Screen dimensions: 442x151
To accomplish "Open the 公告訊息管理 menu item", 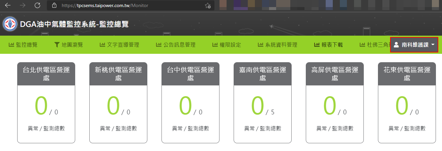I will pos(176,45).
